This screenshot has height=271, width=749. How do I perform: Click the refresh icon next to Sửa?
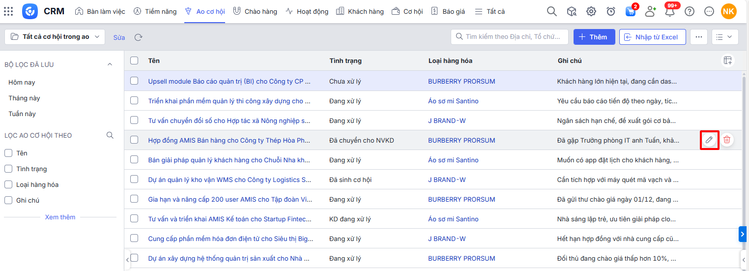pos(139,37)
